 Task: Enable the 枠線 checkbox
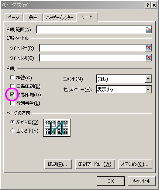tap(12, 78)
